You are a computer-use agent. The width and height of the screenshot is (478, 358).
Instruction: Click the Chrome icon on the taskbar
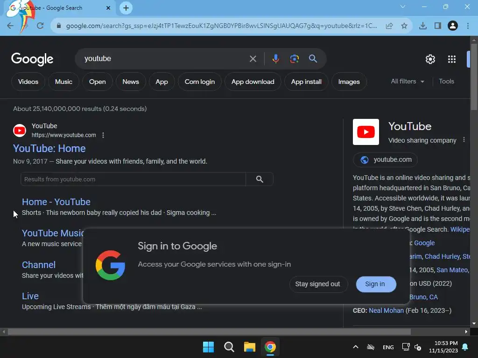(x=270, y=347)
